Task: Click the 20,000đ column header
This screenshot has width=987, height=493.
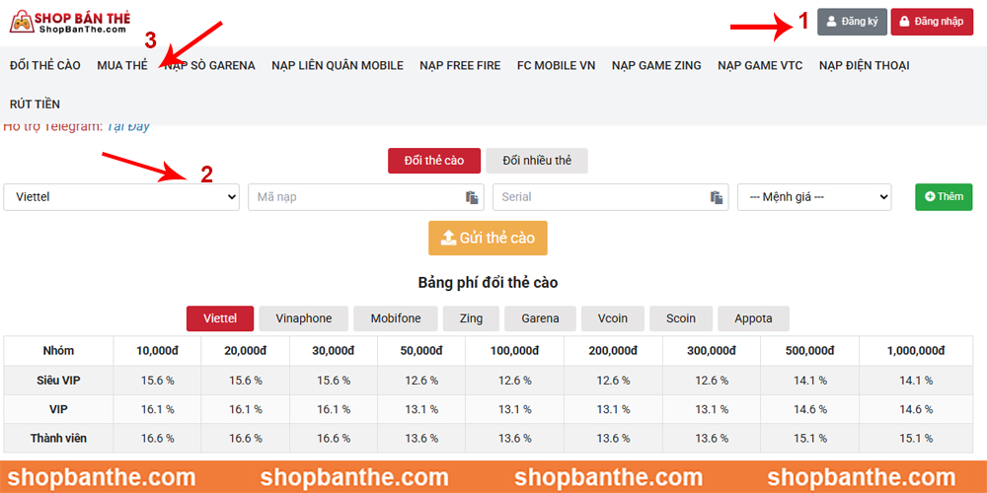Action: click(246, 351)
